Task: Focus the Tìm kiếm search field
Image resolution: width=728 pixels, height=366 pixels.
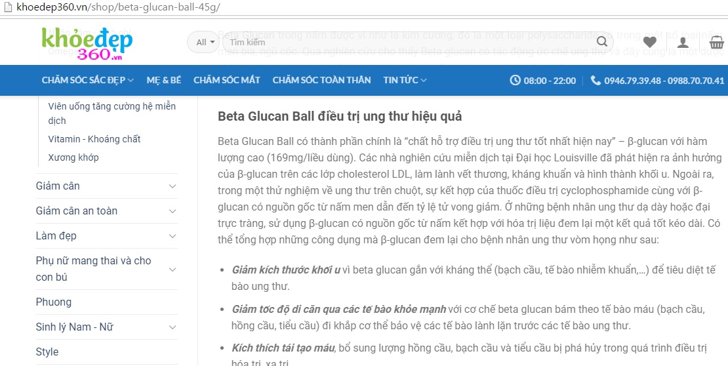Action: coord(409,42)
